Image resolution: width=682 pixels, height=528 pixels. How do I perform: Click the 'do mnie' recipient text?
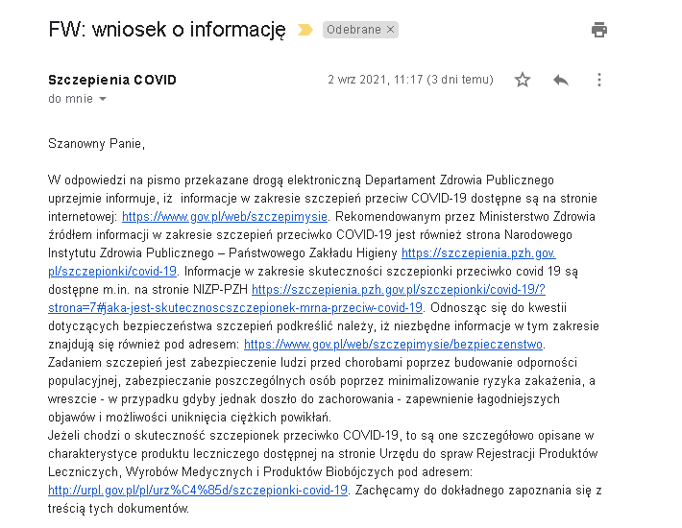coord(70,99)
